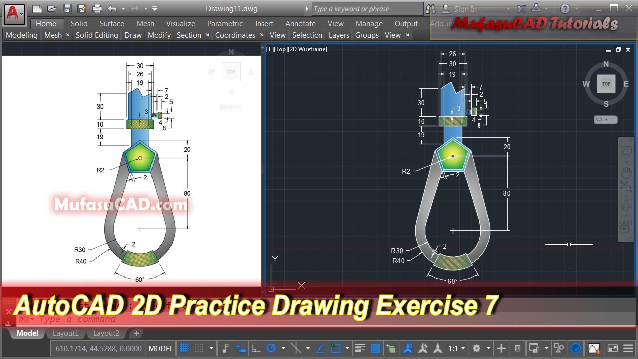Expand the Help options dropdown arrow
The width and height of the screenshot is (638, 359).
[x=577, y=9]
